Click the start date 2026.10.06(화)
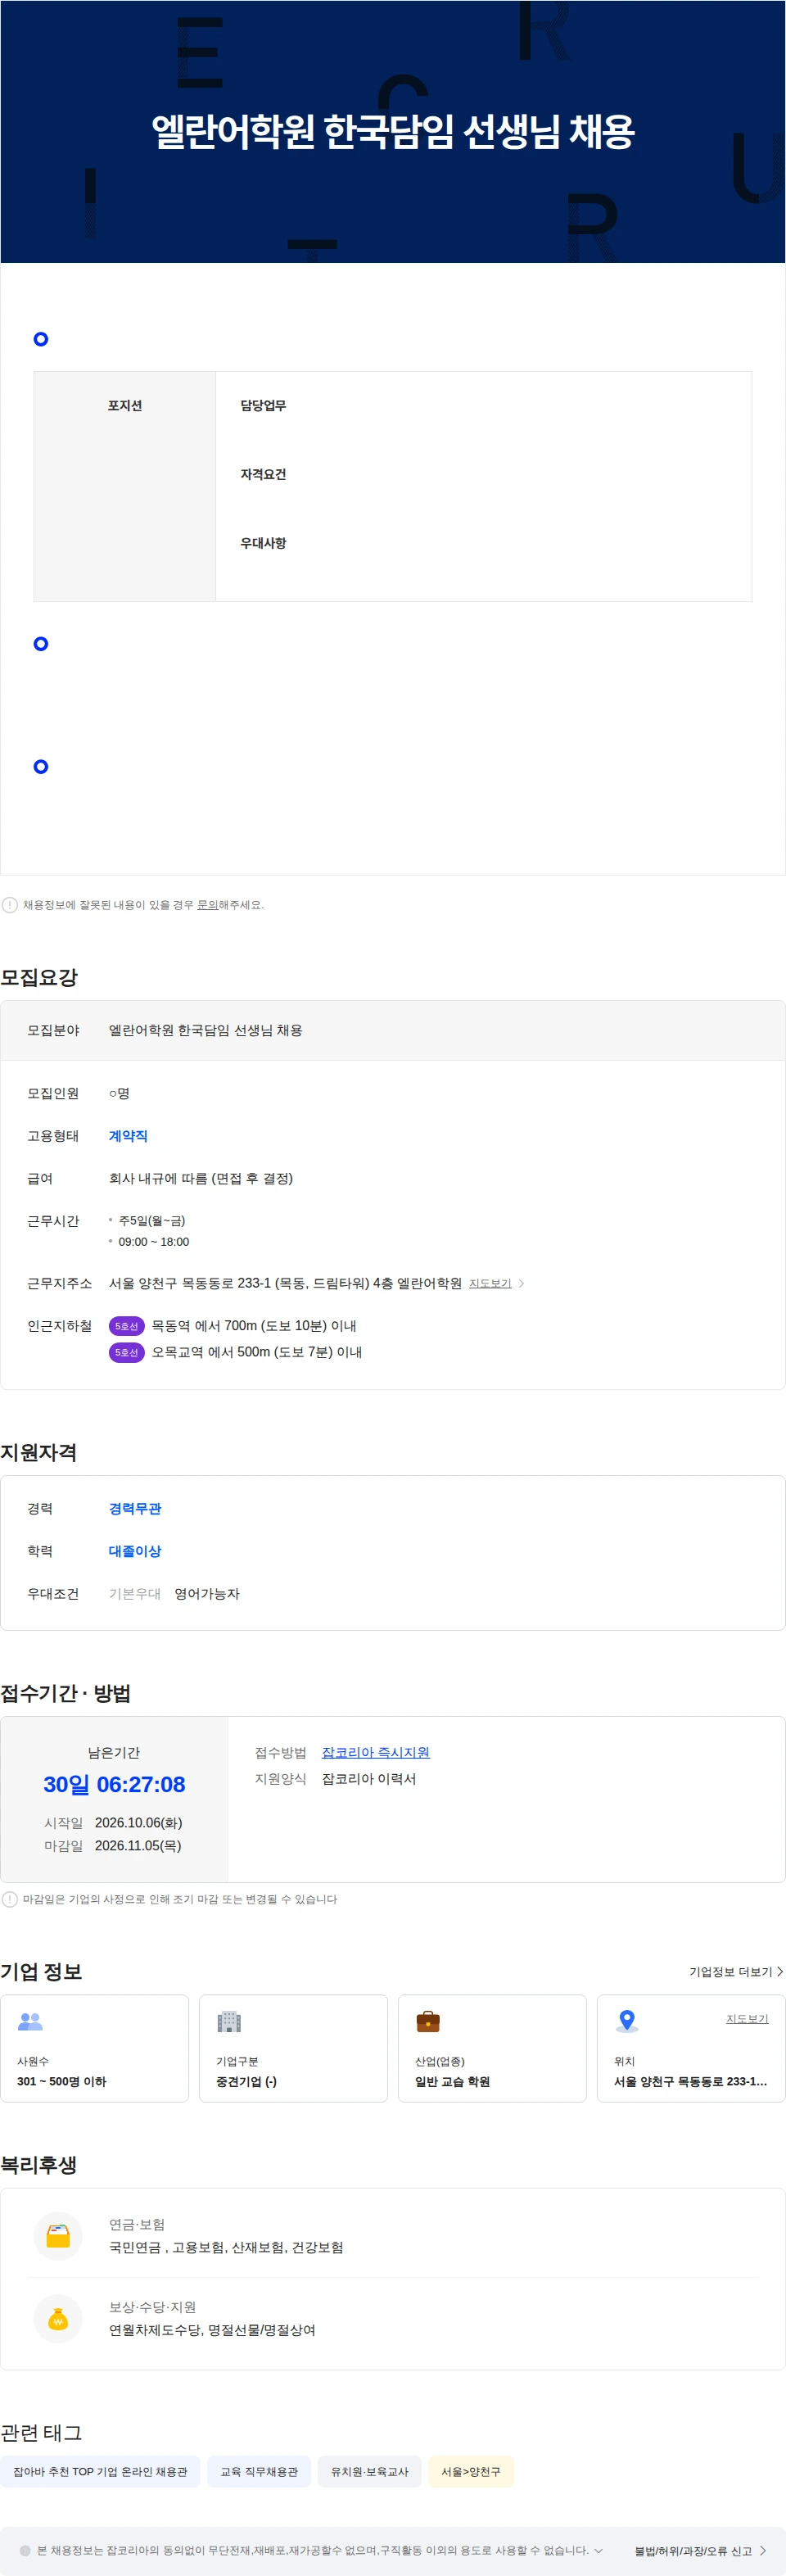The image size is (786, 2576). 139,1823
